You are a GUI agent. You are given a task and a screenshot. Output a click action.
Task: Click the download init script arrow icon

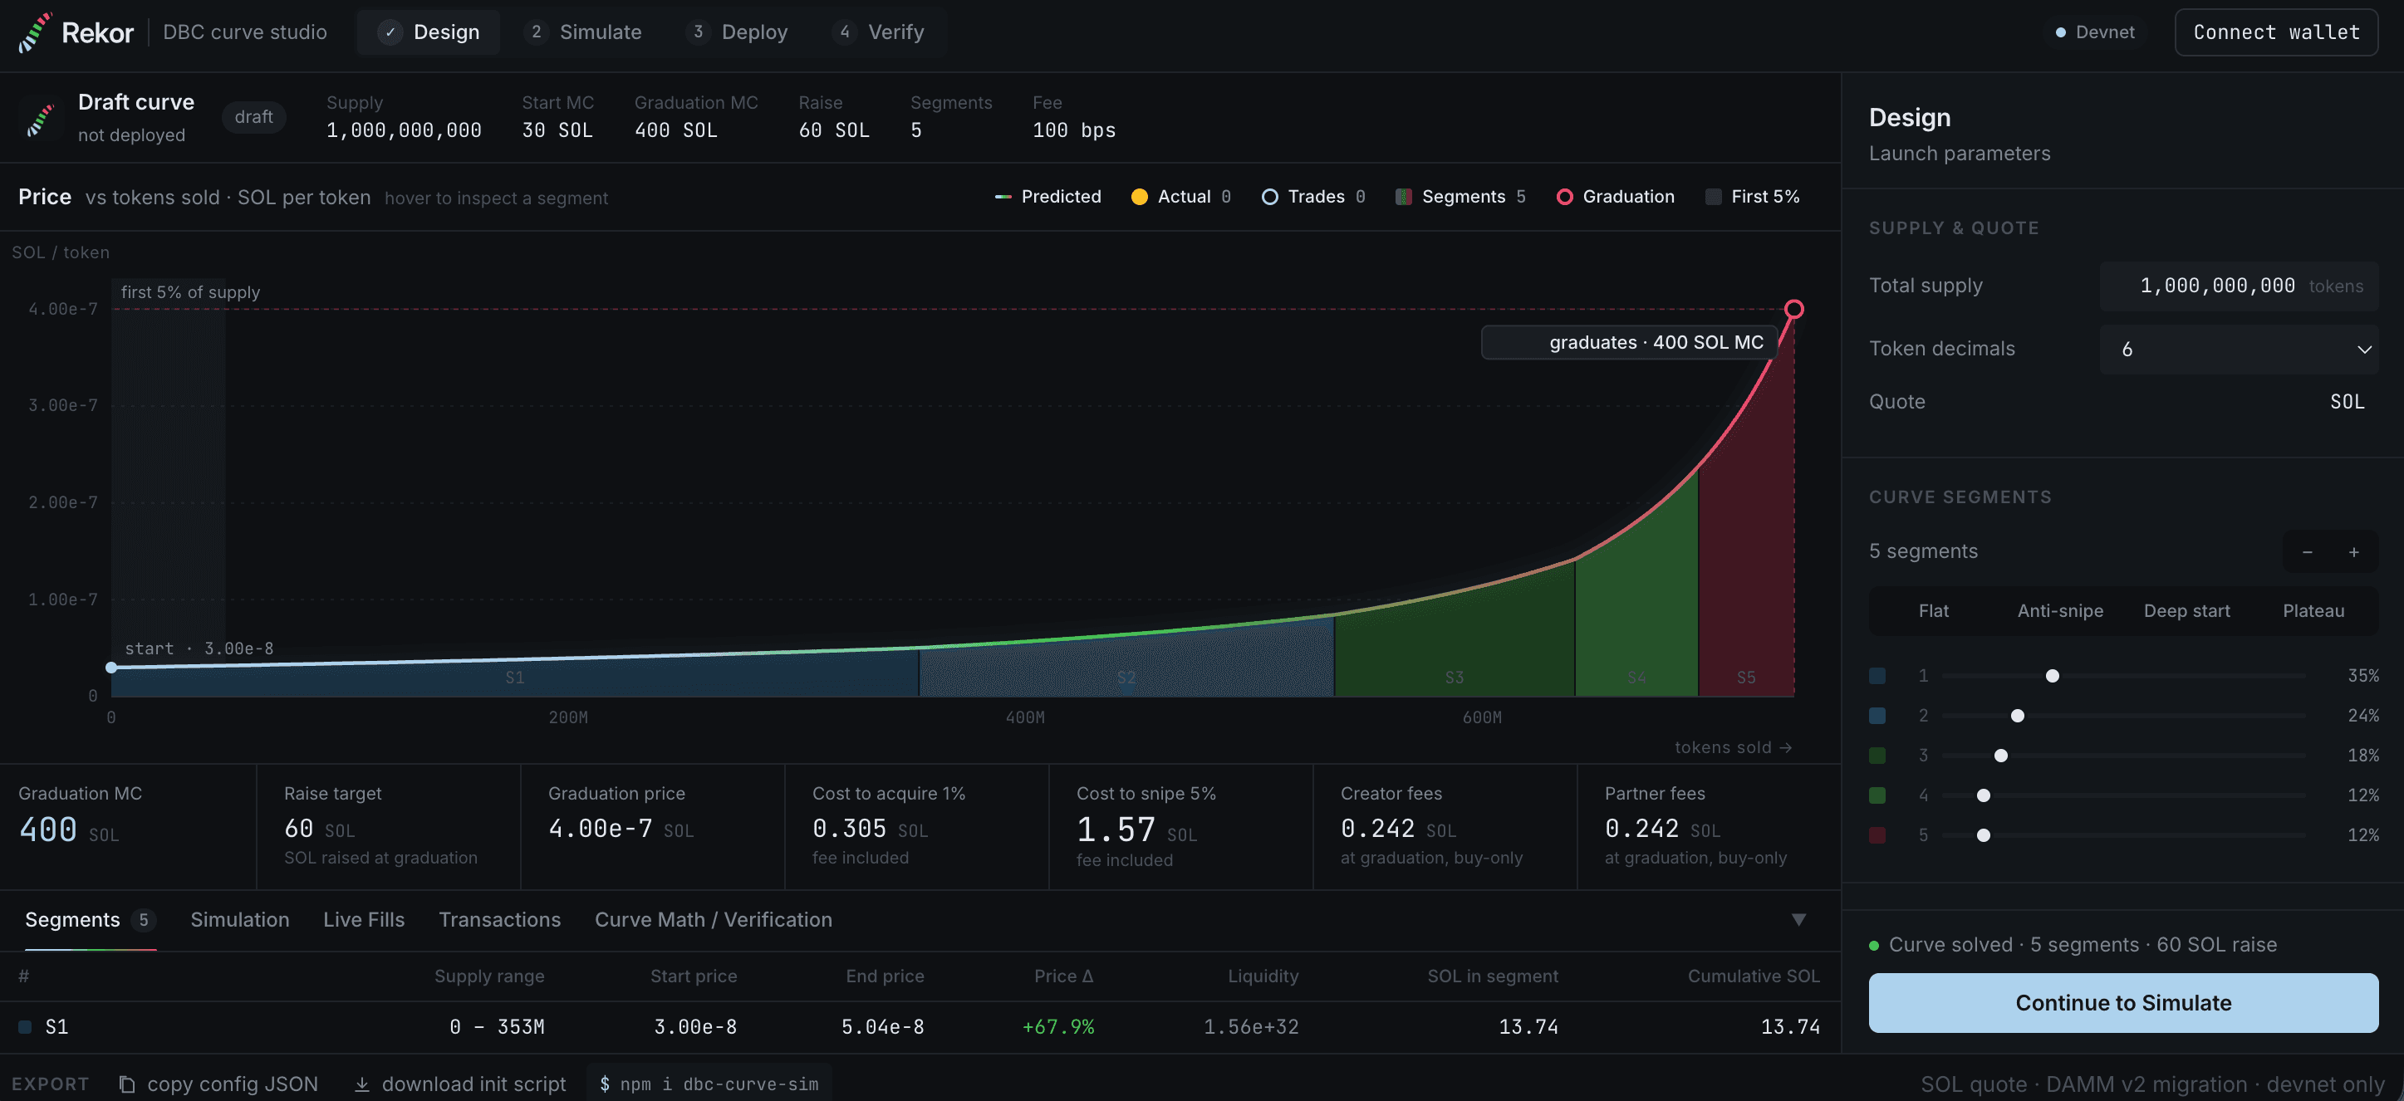[x=362, y=1084]
